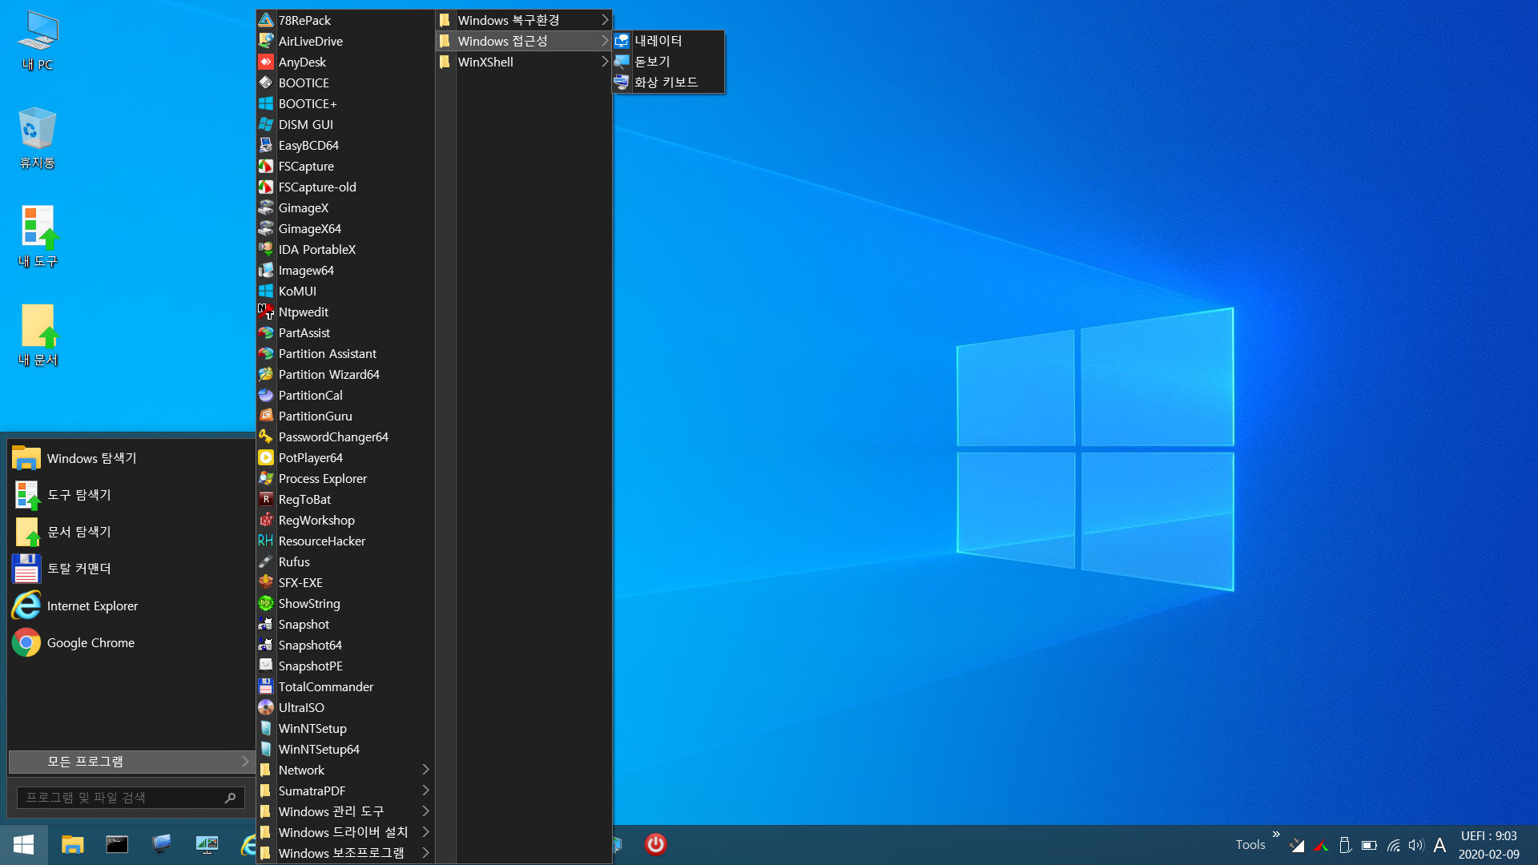
Task: Launch Internet Explorer from start menu
Action: [131, 605]
